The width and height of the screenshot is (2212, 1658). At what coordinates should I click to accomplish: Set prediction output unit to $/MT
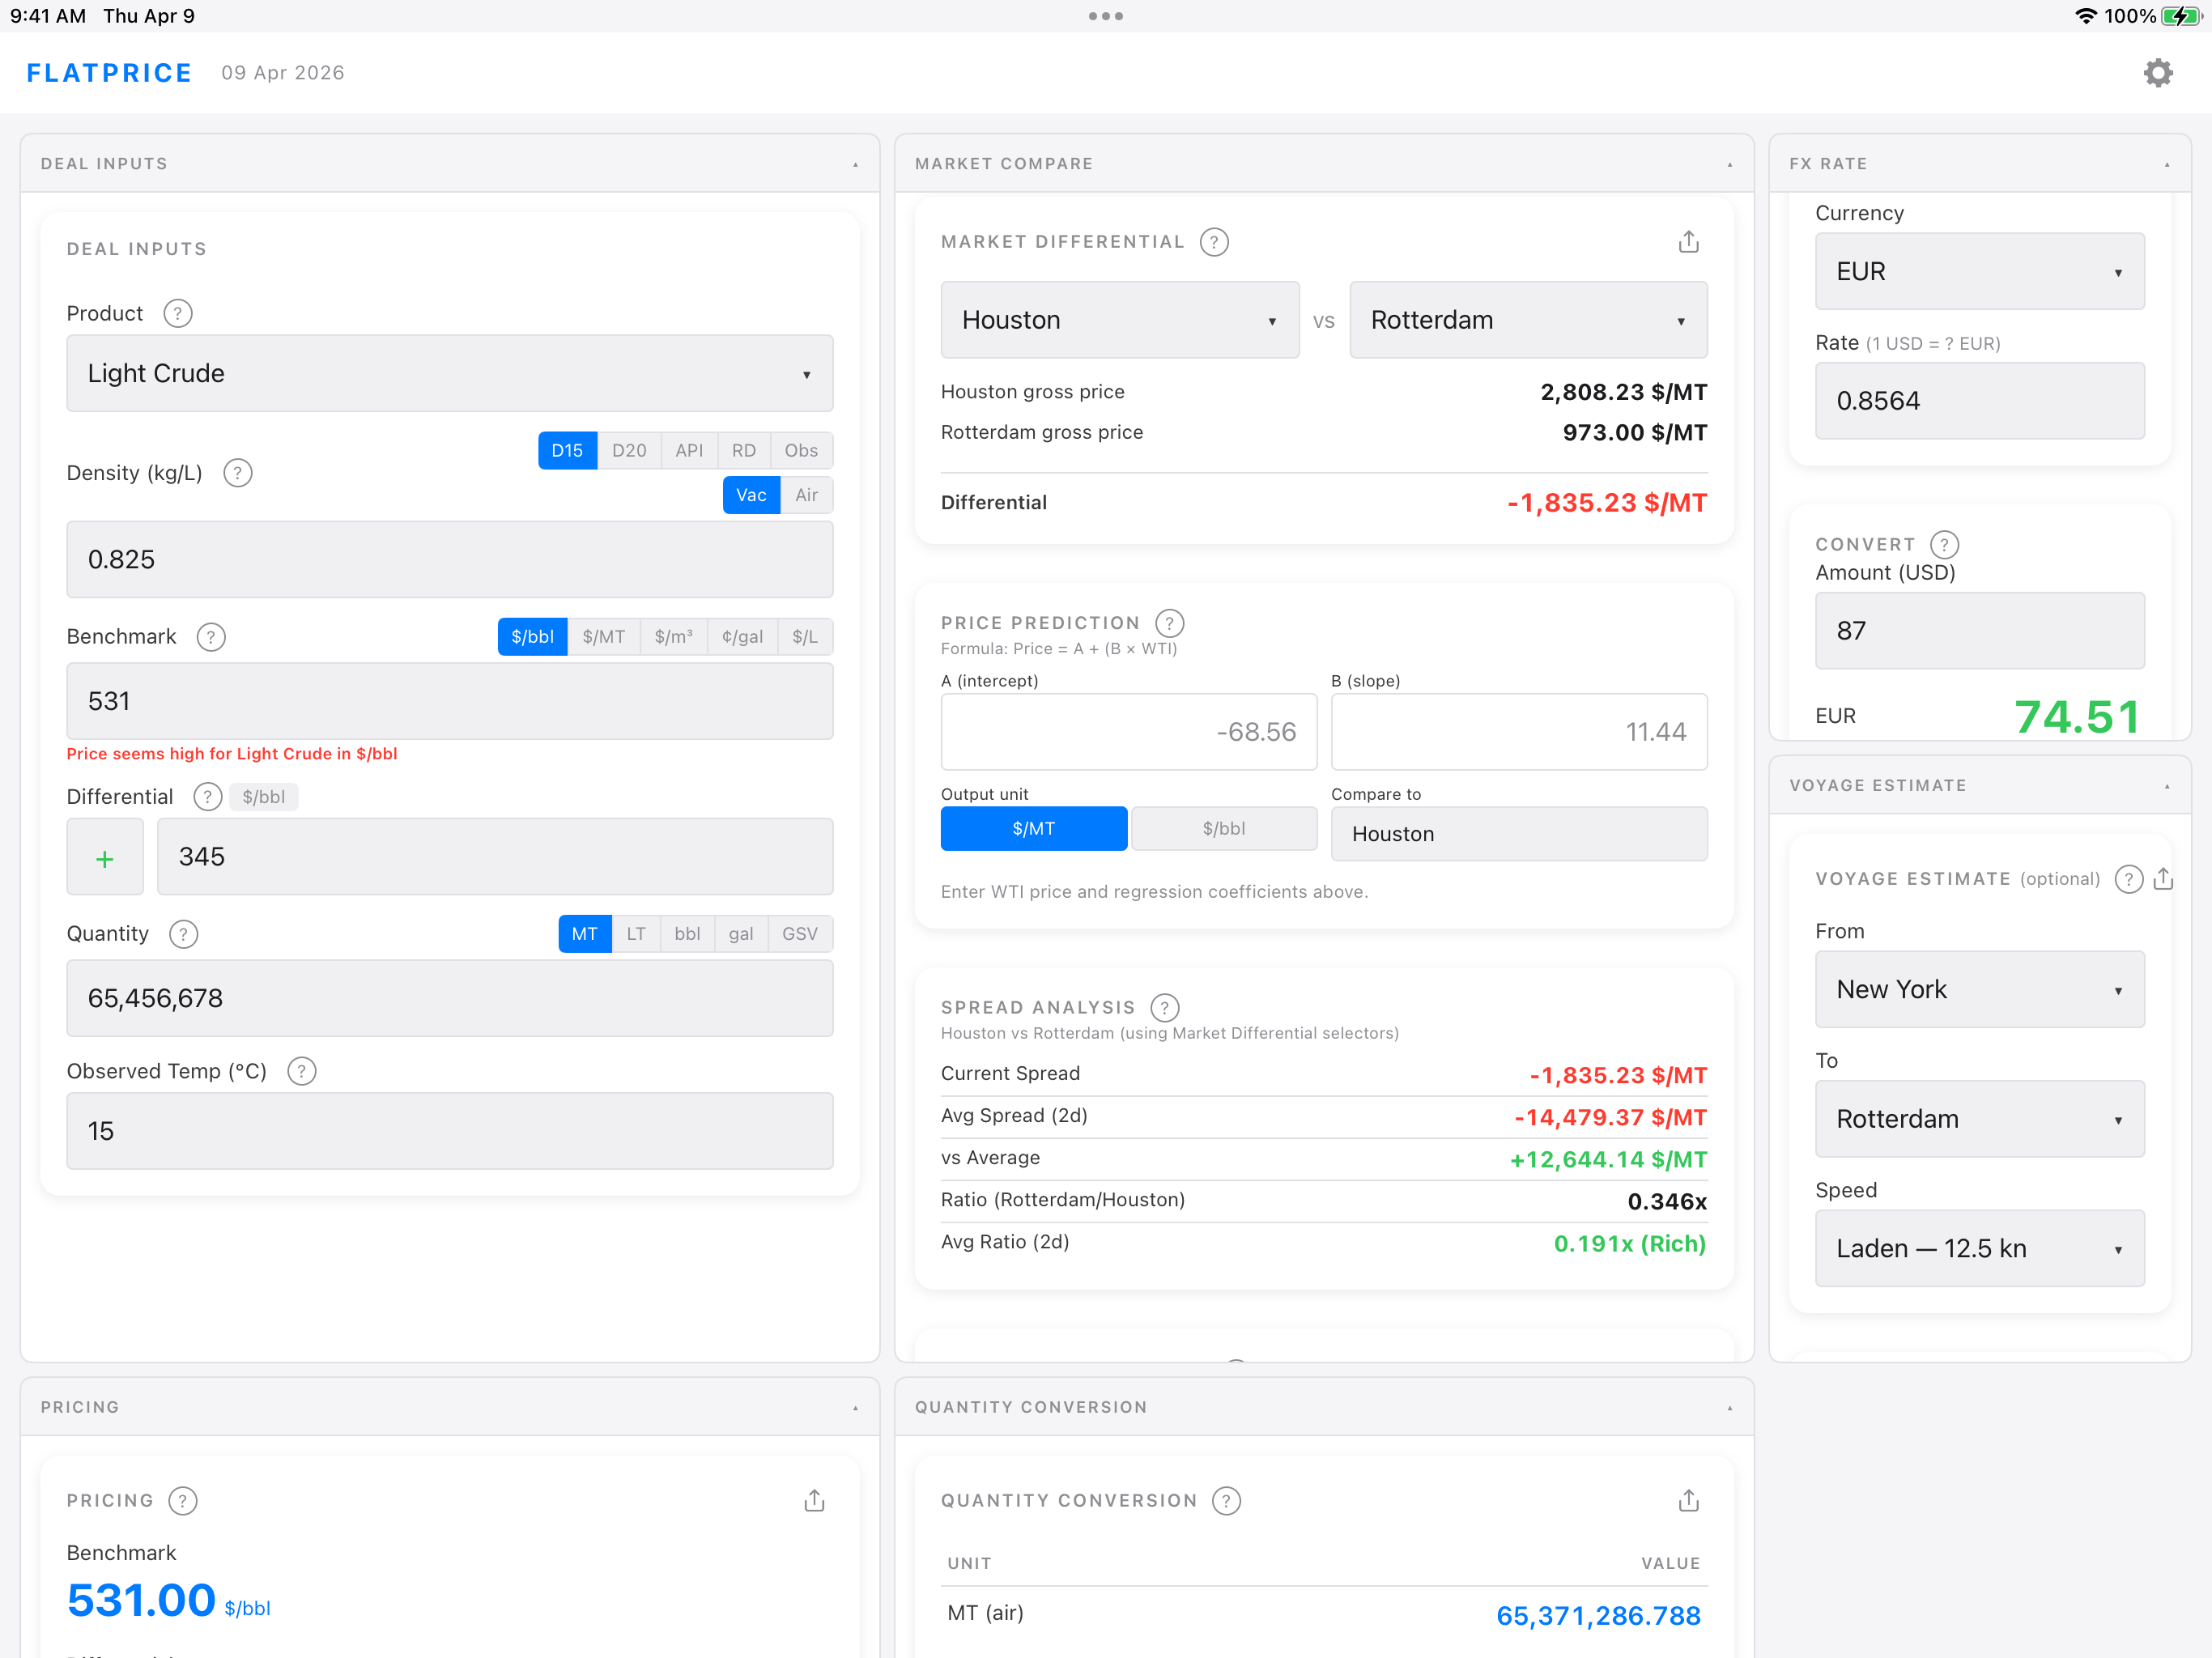[x=1034, y=829]
